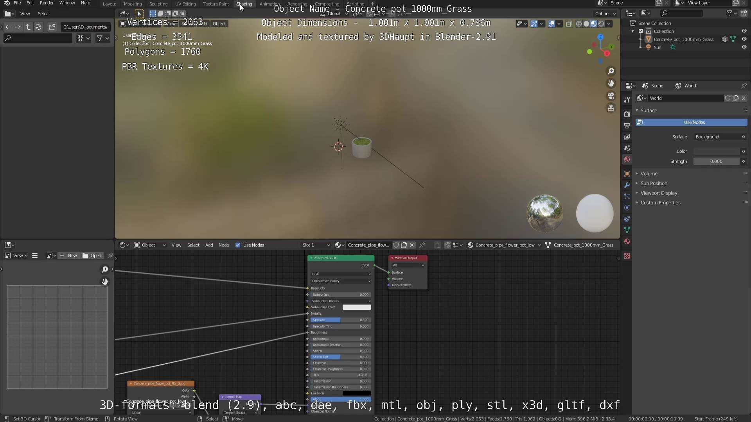Click the World name input field

(x=685, y=98)
